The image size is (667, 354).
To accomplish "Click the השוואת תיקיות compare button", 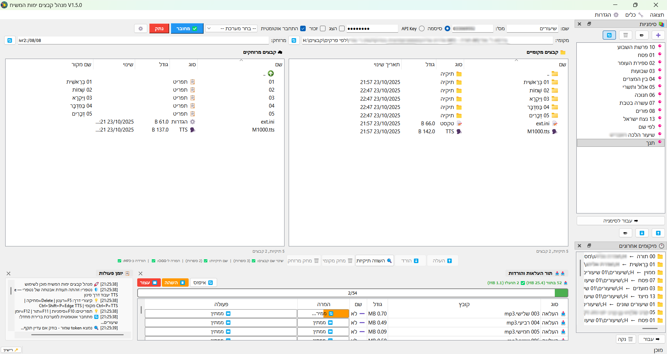I will pos(374,261).
